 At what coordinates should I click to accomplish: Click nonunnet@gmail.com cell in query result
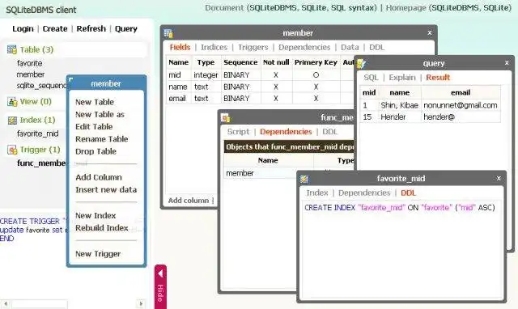pyautogui.click(x=461, y=105)
